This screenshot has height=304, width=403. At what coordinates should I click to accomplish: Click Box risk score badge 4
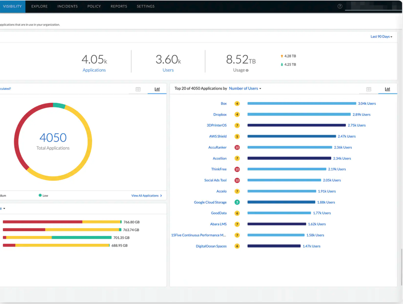[x=237, y=103]
